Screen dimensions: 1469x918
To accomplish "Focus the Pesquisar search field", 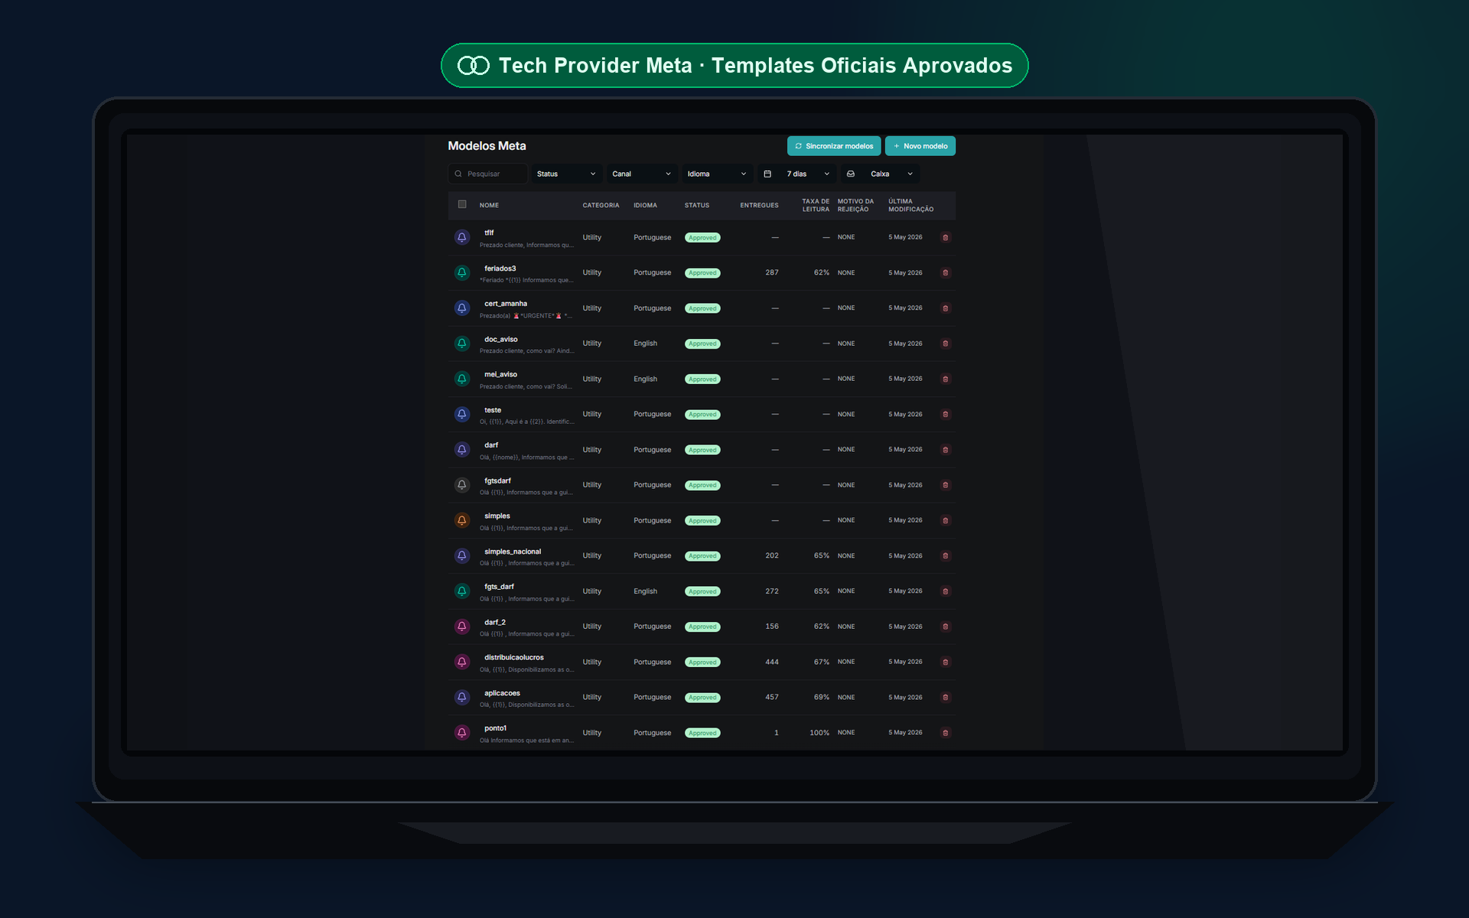I will pos(487,174).
